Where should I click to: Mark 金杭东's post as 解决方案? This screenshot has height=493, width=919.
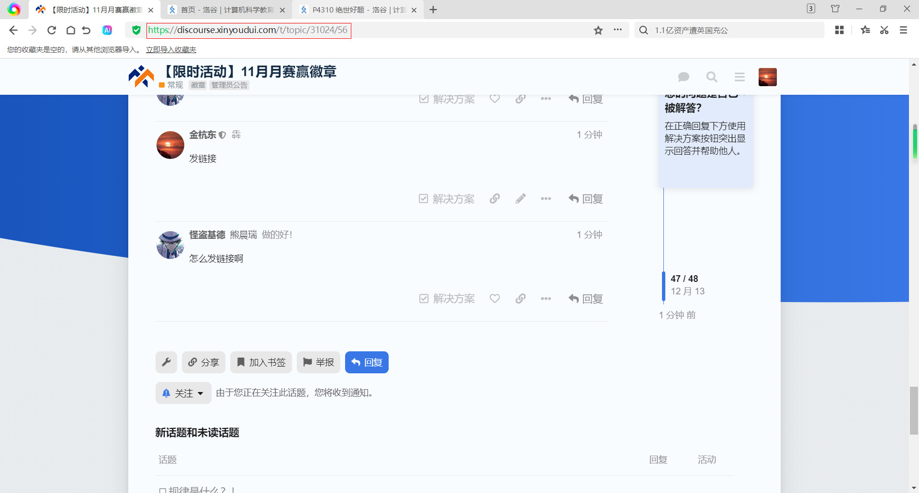(x=447, y=199)
